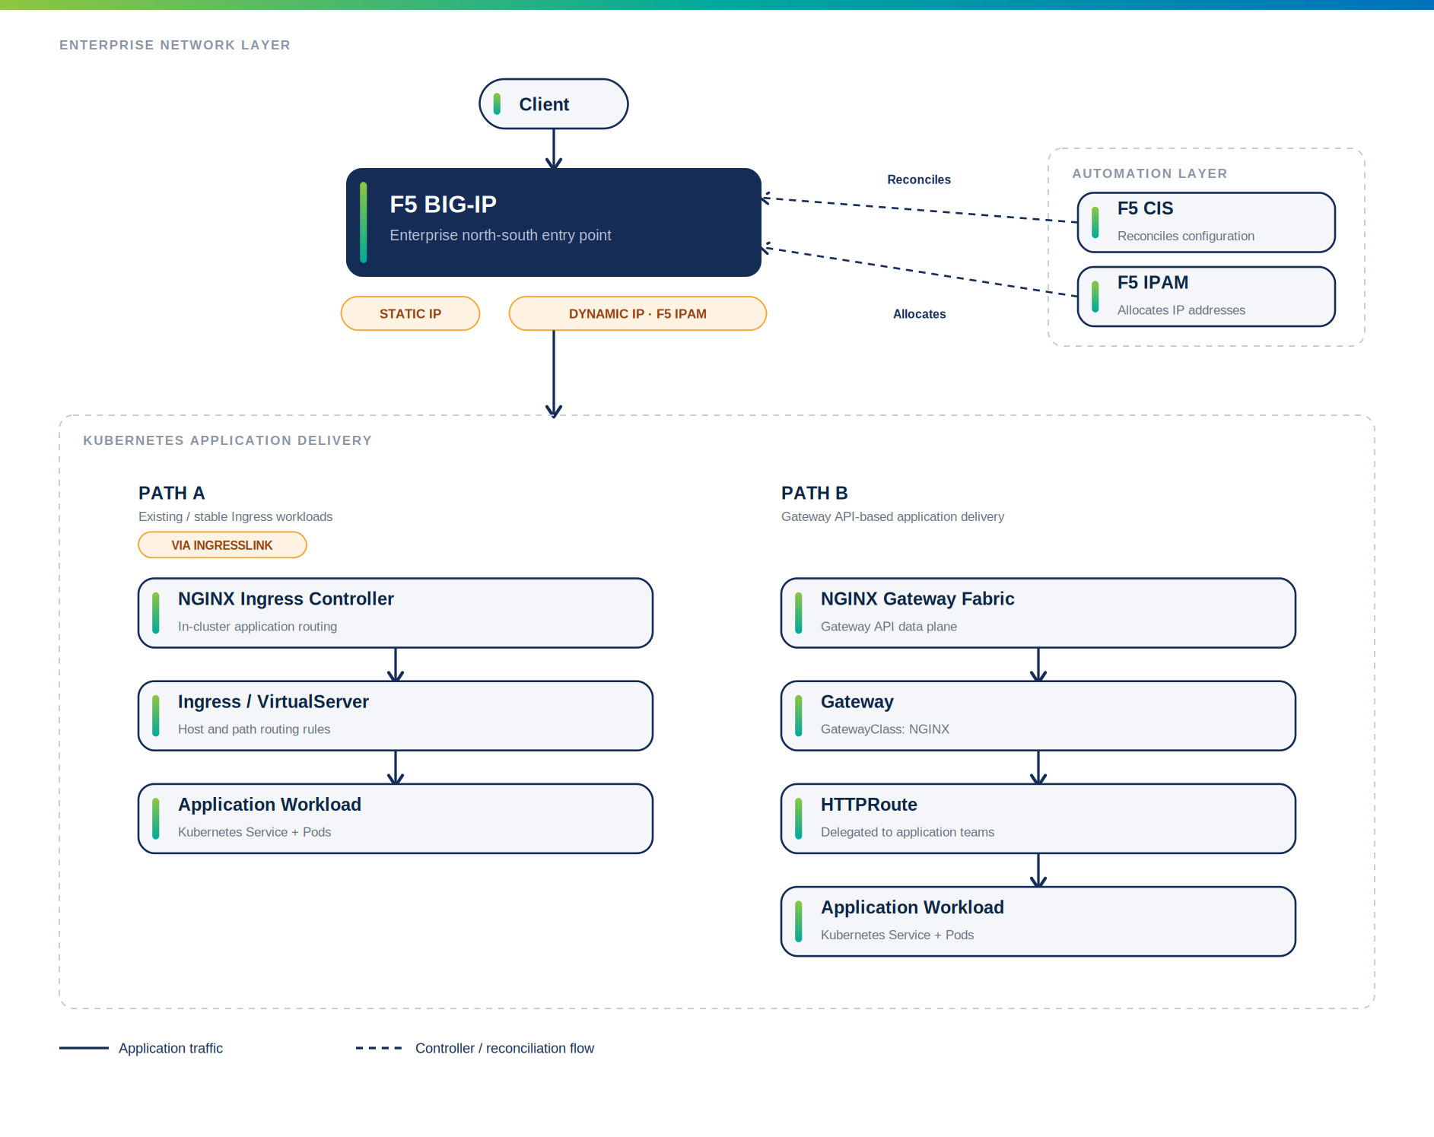
Task: Select the HTTPRoute card
Action: pyautogui.click(x=1038, y=818)
